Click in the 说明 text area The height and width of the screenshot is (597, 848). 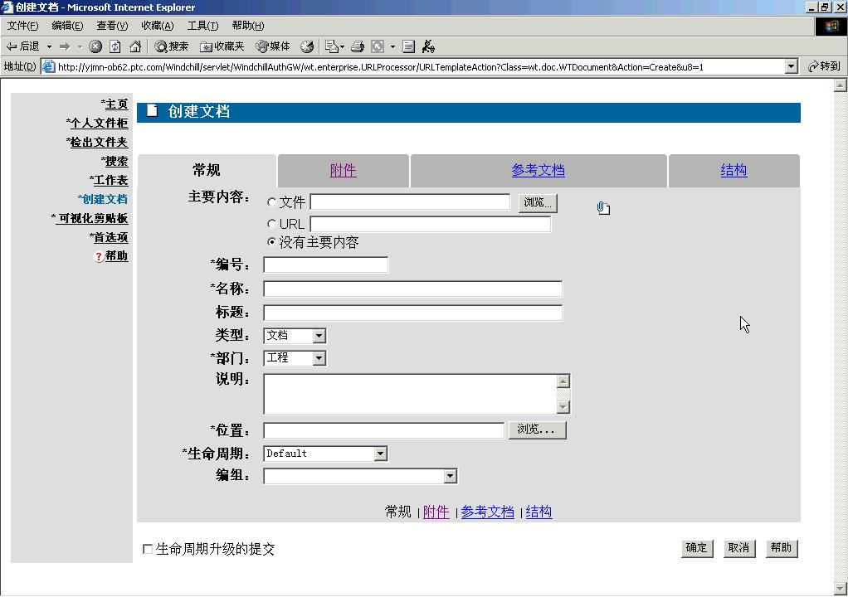(x=411, y=394)
